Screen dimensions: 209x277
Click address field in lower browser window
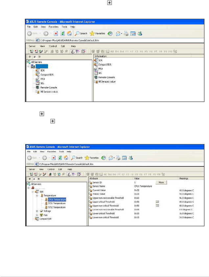(x=120, y=164)
